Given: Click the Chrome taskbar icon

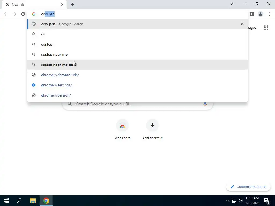Looking at the screenshot, I should coord(46,201).
